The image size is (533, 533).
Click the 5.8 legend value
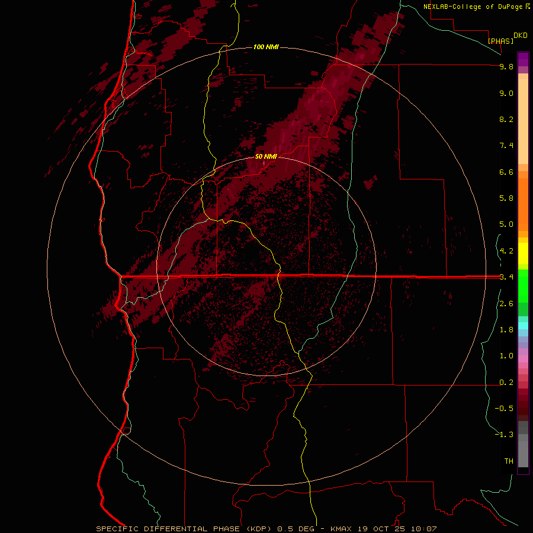[506, 198]
